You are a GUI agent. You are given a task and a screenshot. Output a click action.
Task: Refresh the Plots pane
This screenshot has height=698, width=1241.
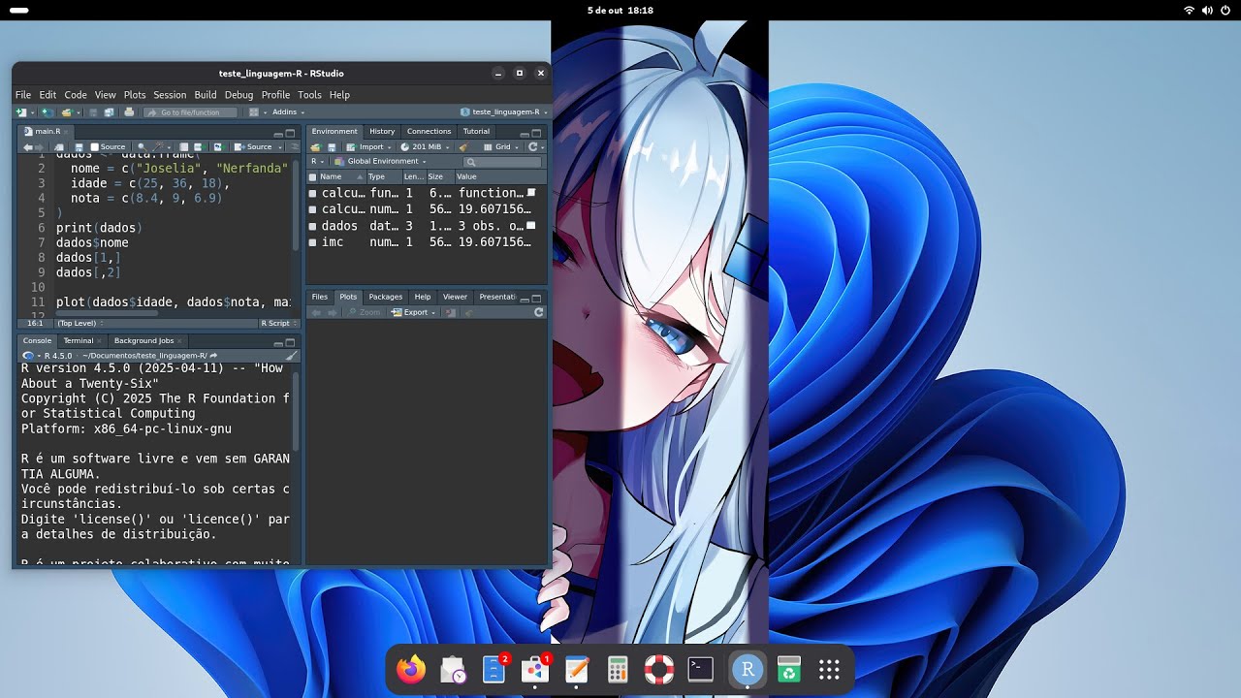539,312
